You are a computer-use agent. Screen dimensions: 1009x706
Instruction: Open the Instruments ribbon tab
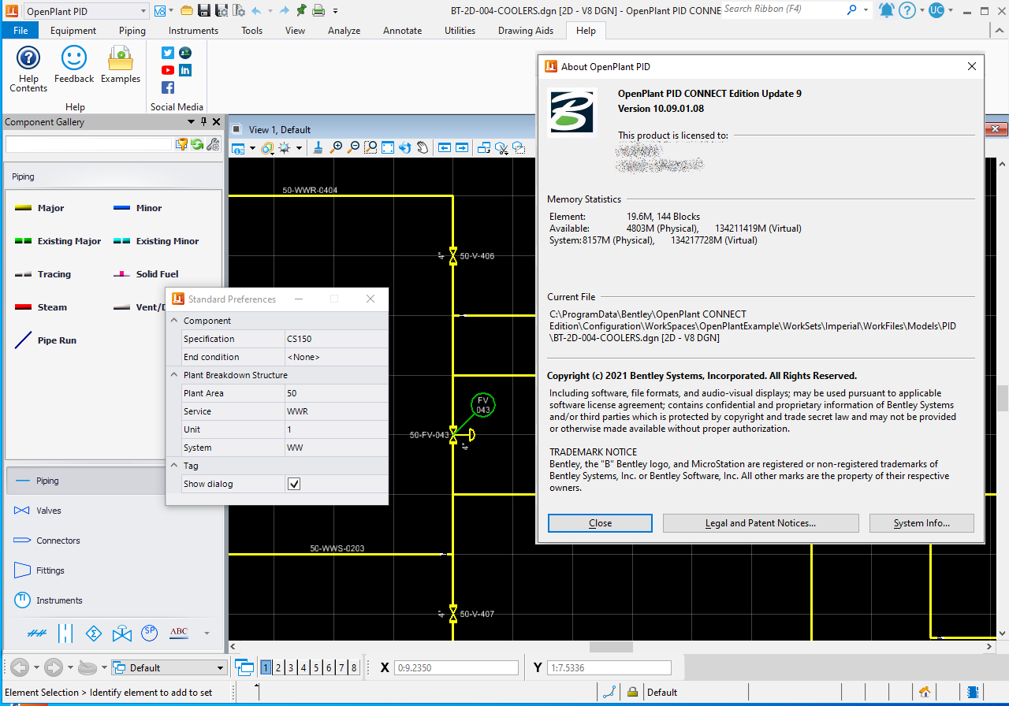click(193, 31)
